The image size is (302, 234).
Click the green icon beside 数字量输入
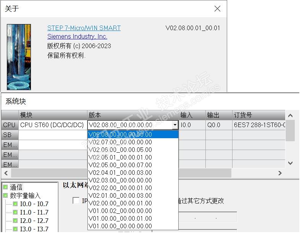coord(5,195)
